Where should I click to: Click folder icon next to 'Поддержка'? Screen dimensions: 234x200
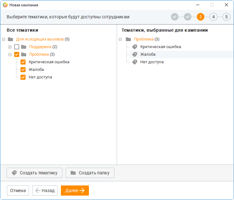24,47
